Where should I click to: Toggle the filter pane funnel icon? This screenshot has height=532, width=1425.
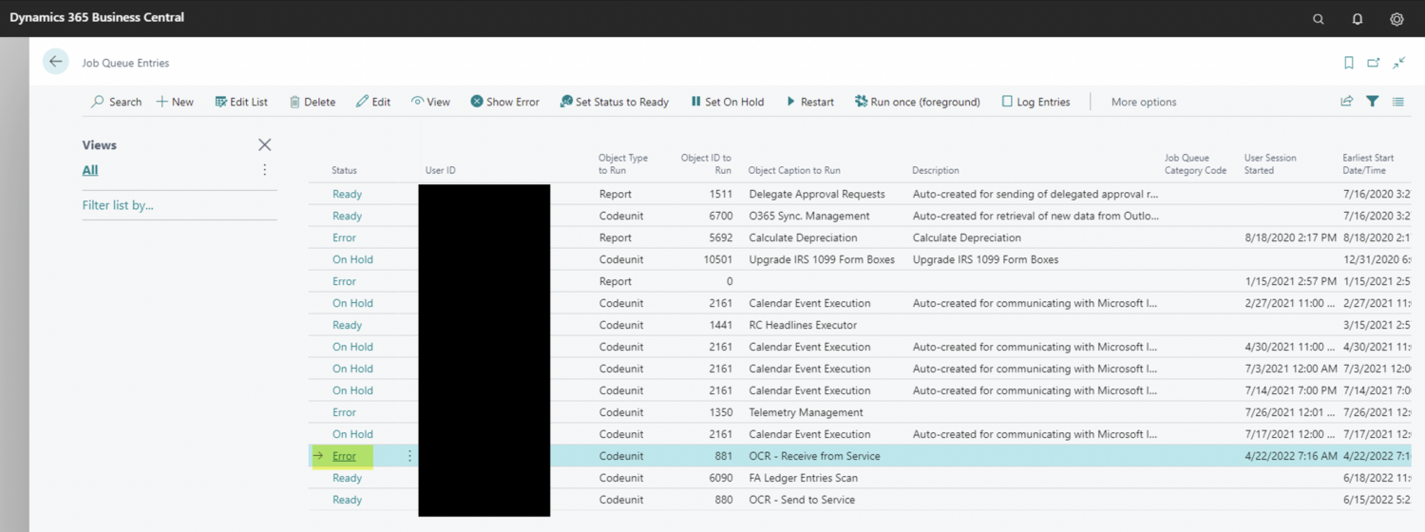1373,102
